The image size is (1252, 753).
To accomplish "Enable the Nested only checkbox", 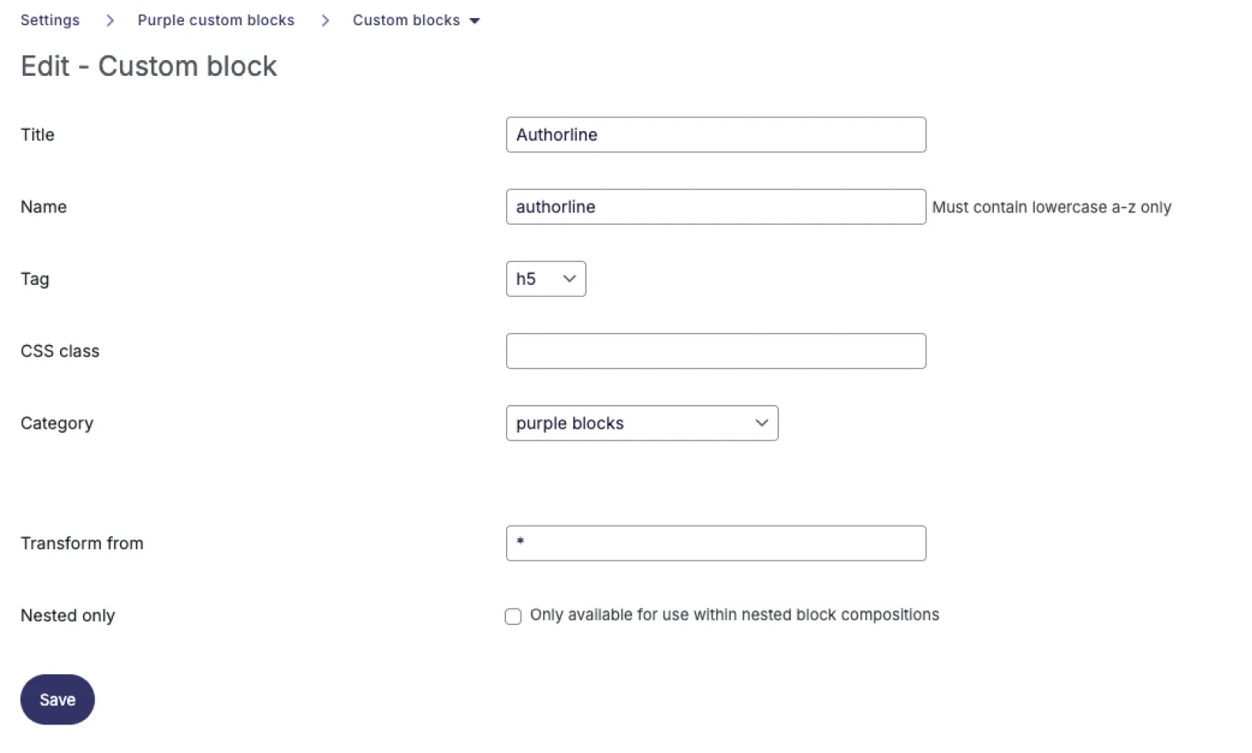I will click(x=513, y=616).
